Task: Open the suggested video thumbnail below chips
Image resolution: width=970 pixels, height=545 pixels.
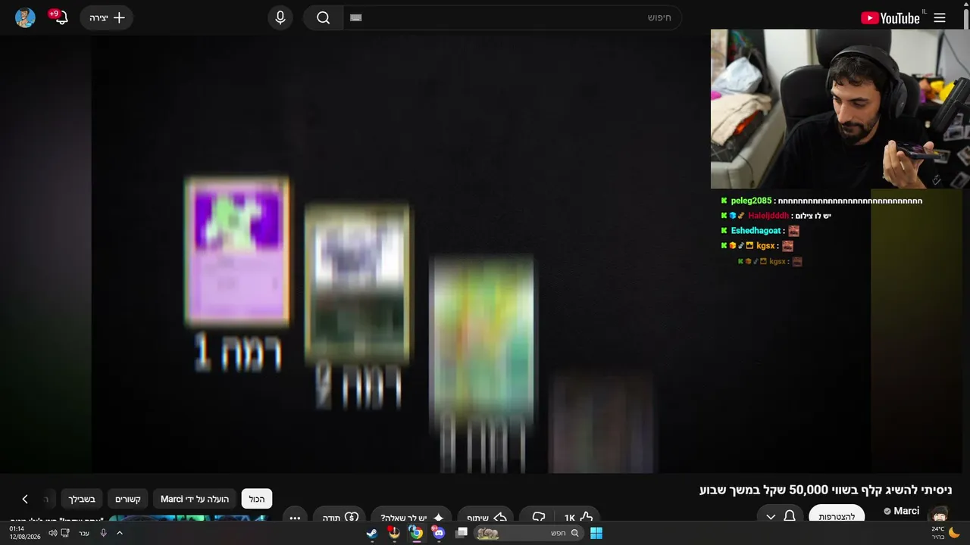Action: 189,519
